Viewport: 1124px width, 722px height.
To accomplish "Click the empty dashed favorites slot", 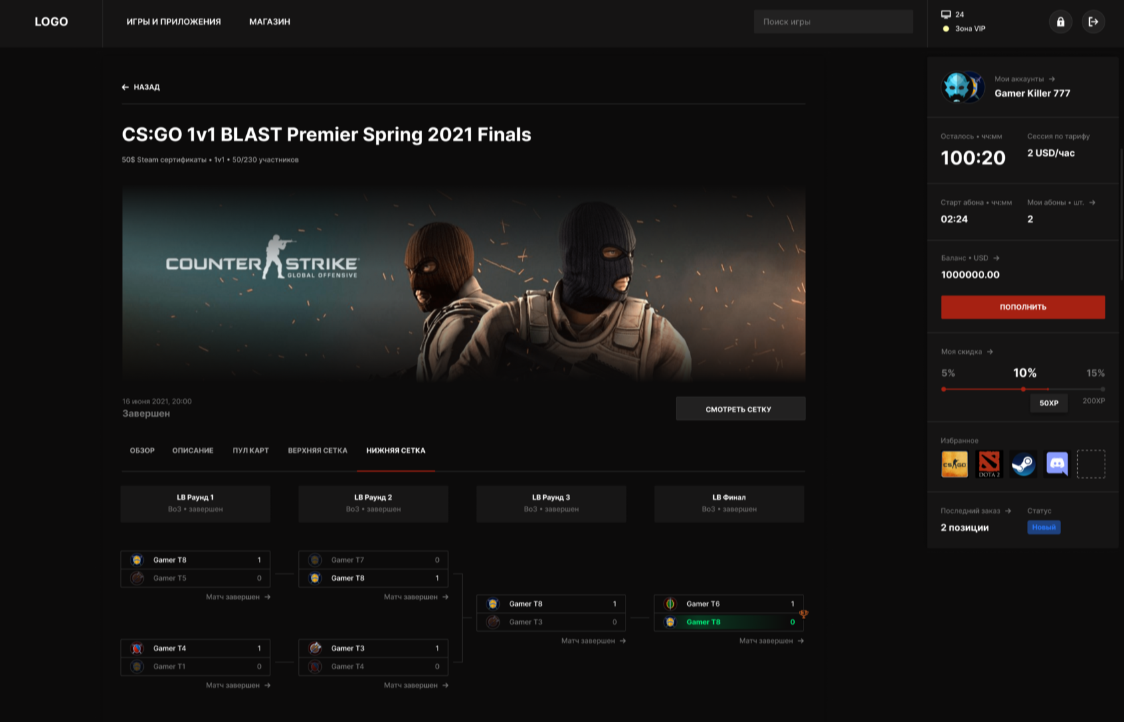I will pos(1091,464).
